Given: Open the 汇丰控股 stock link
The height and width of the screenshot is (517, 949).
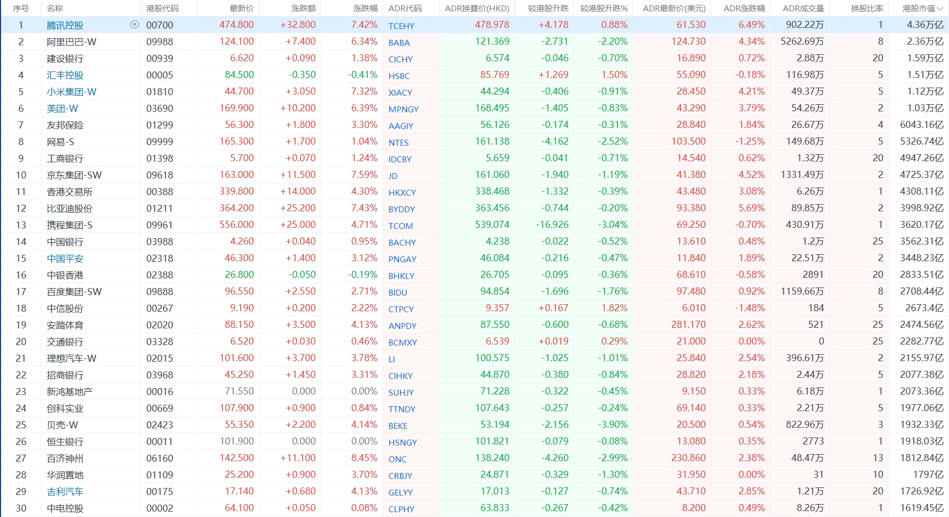Looking at the screenshot, I should click(x=65, y=75).
